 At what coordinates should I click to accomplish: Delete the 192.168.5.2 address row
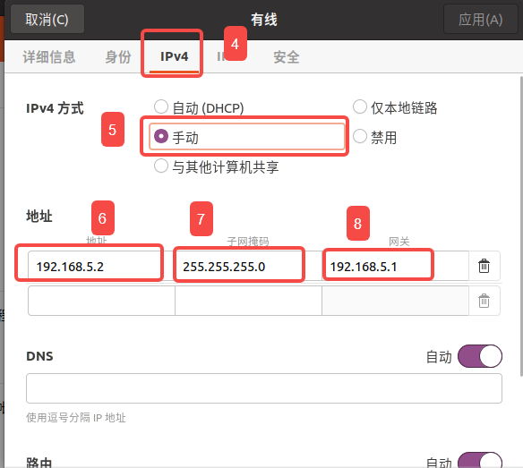click(x=484, y=266)
